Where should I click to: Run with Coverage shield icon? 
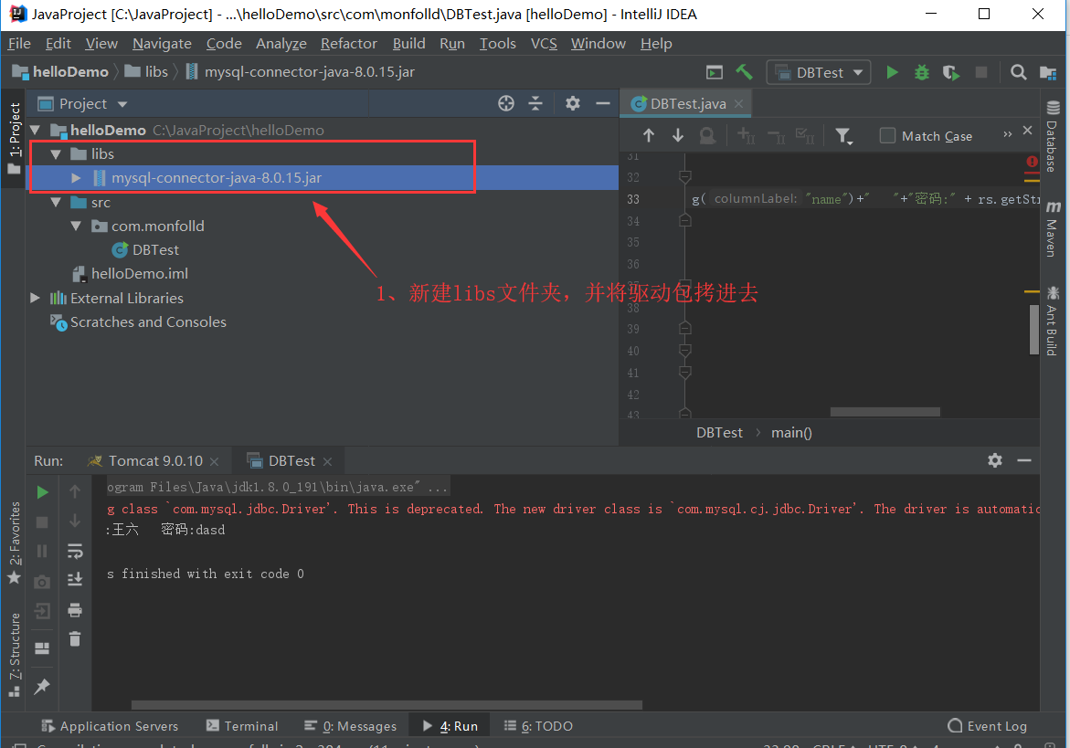click(950, 72)
